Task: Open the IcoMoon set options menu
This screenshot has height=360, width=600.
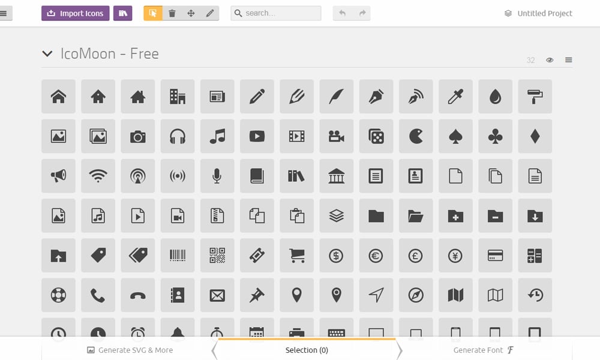Action: (569, 59)
